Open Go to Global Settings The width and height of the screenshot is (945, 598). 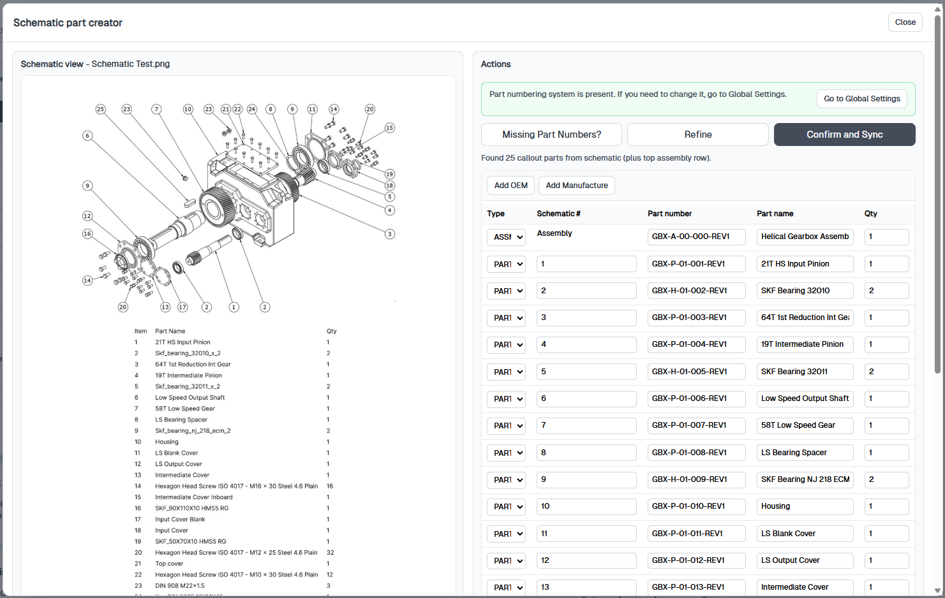click(861, 99)
